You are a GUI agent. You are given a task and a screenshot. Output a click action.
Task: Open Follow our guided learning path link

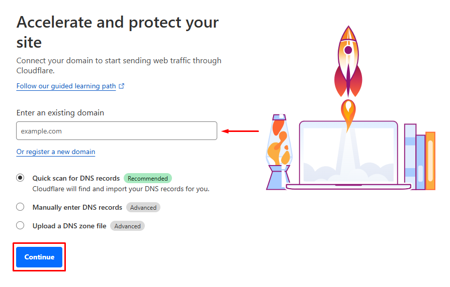pyautogui.click(x=66, y=86)
